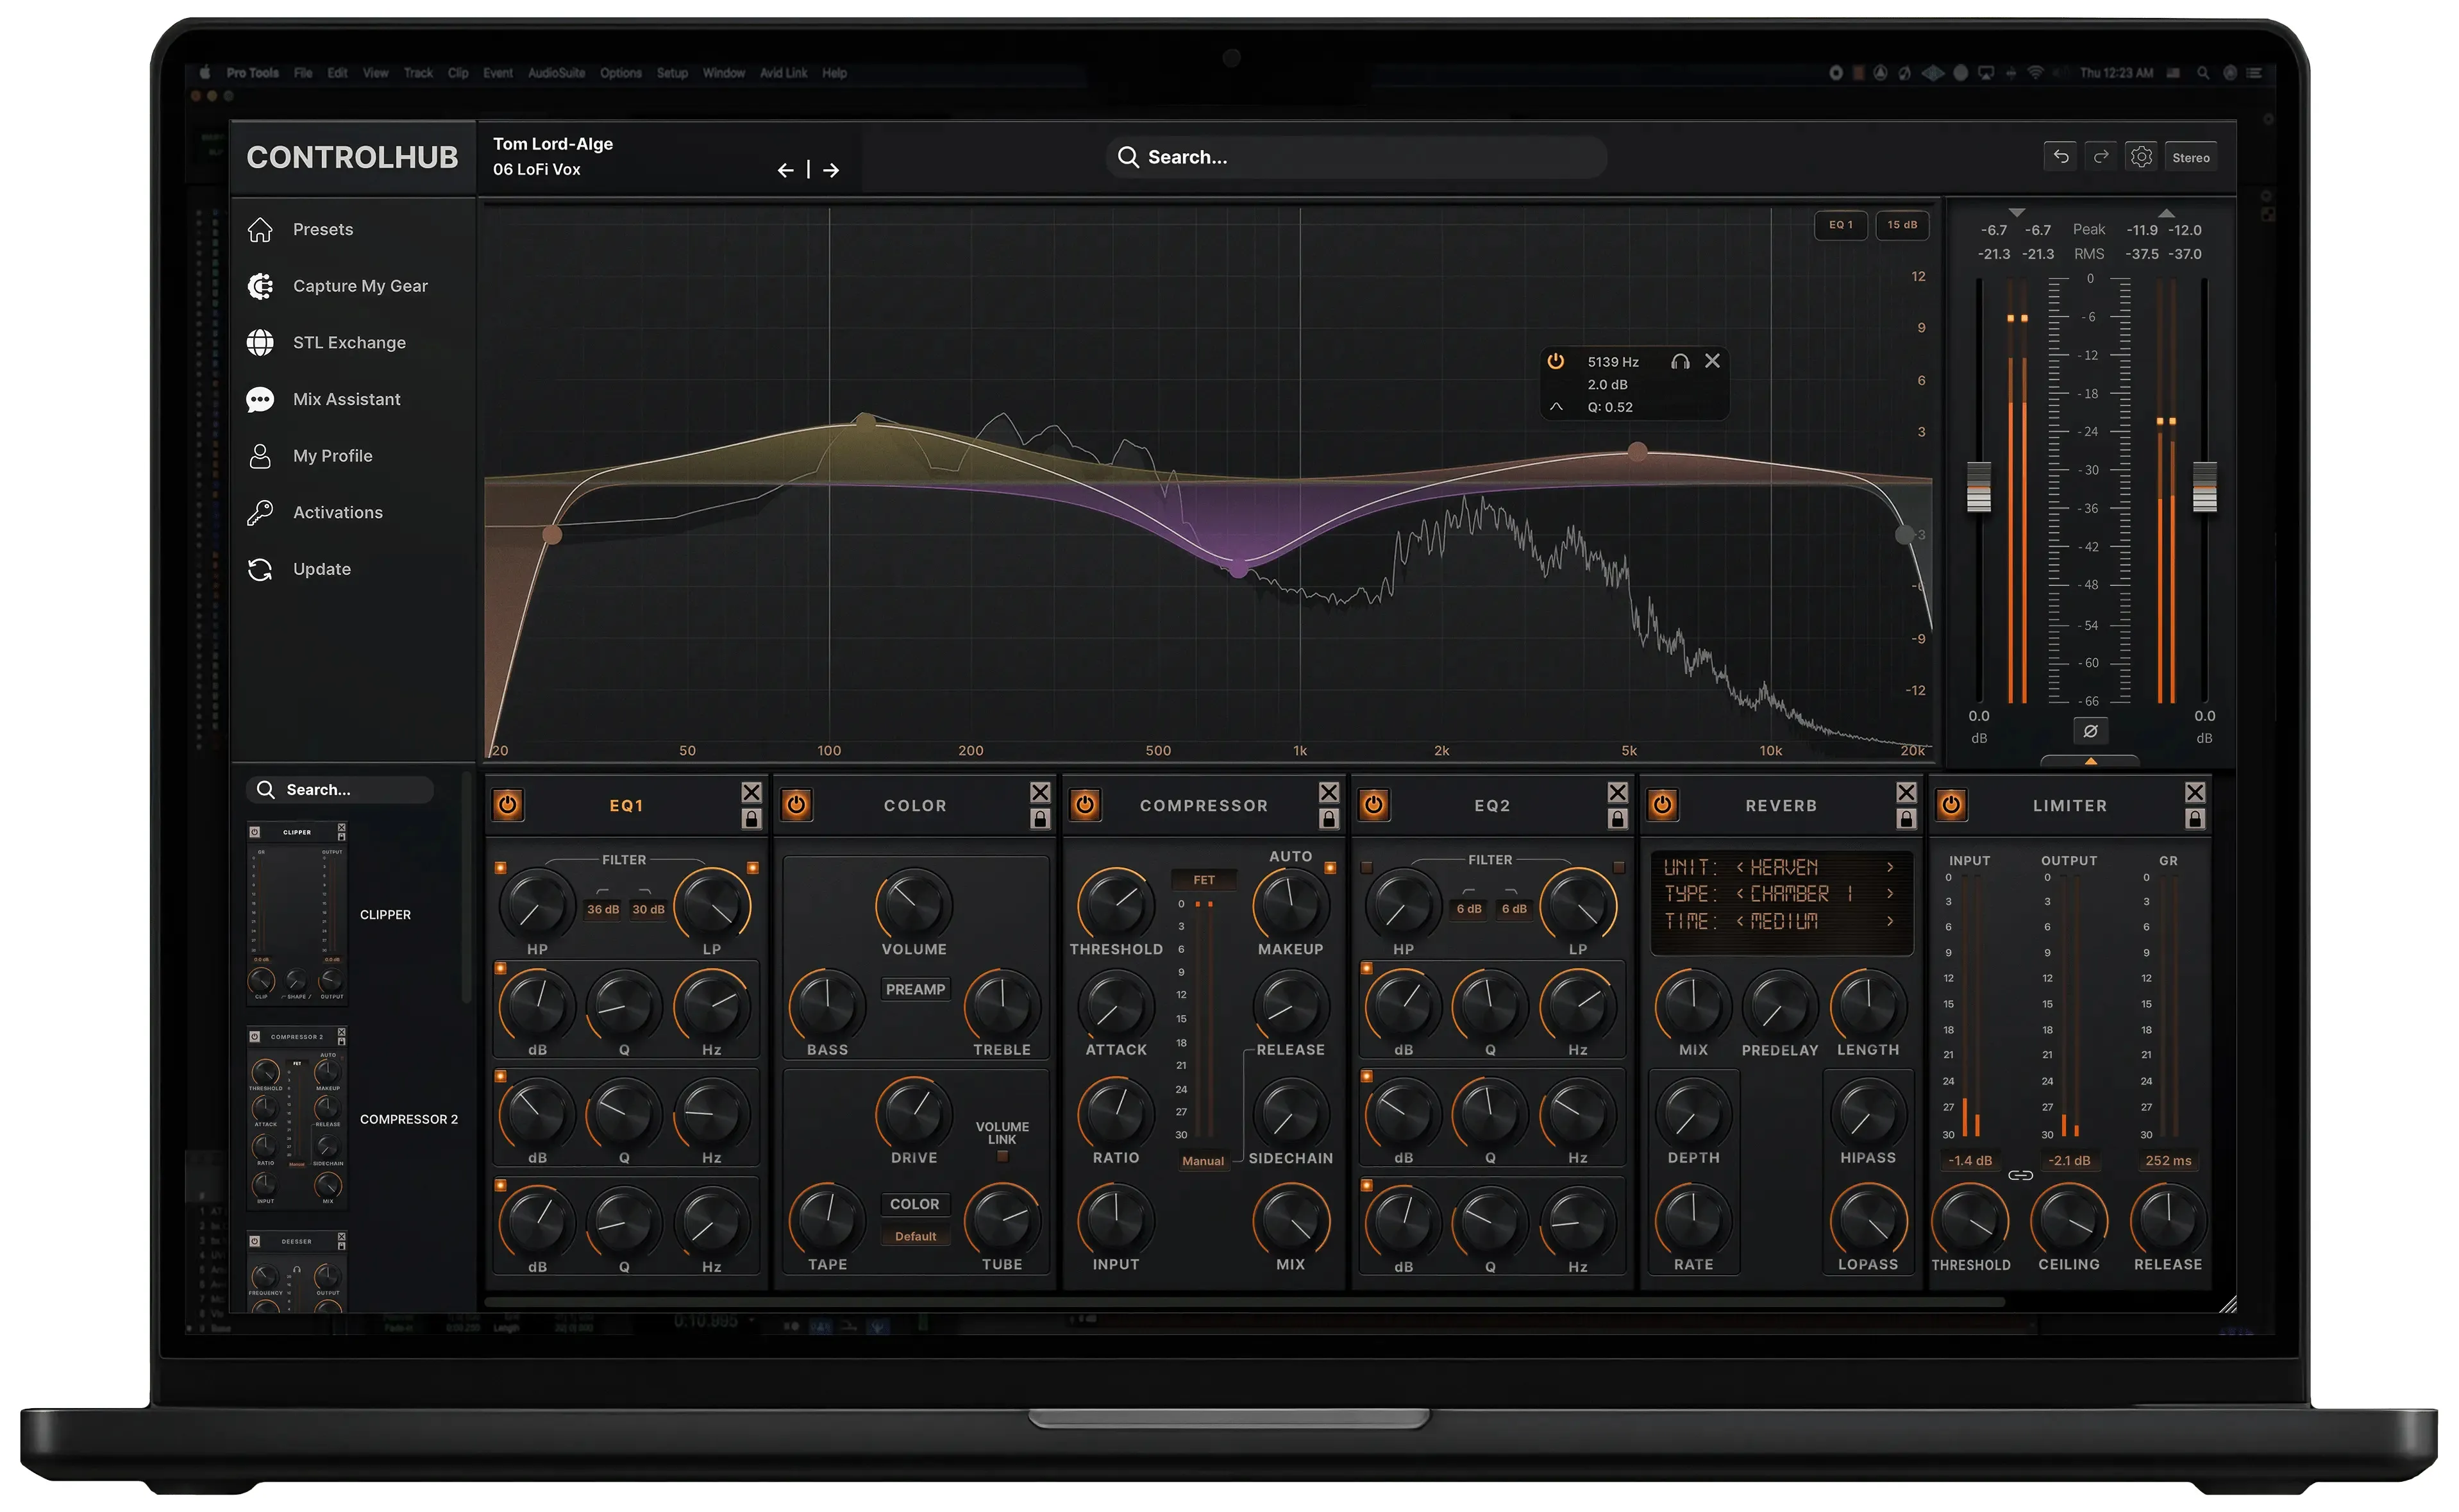Disable the REVERB module power button
This screenshot has height=1512, width=2459.
click(x=1664, y=806)
